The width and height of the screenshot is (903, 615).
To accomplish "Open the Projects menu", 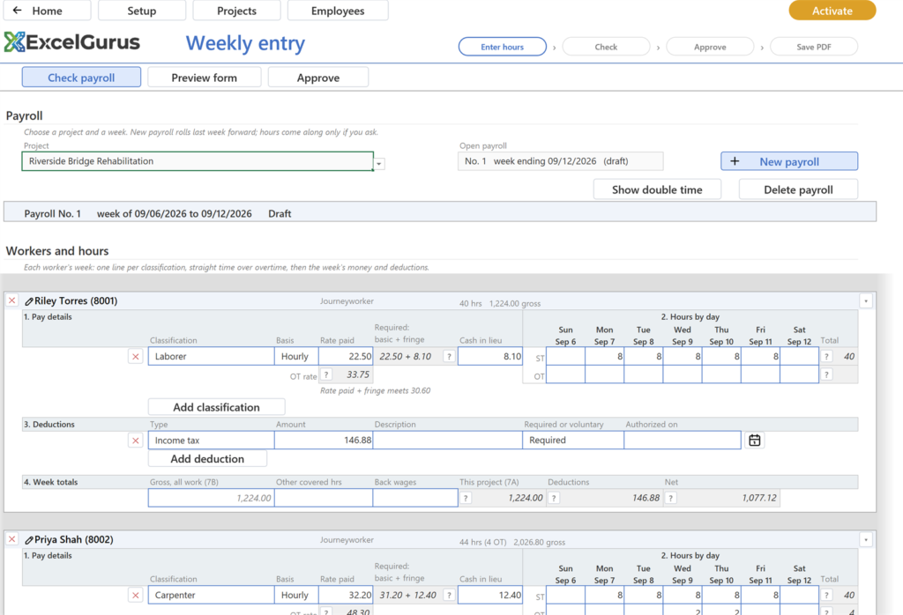I will click(x=236, y=11).
